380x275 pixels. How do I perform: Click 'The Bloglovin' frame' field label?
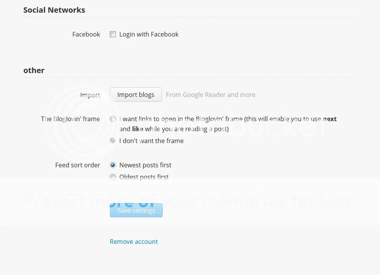pyautogui.click(x=70, y=119)
